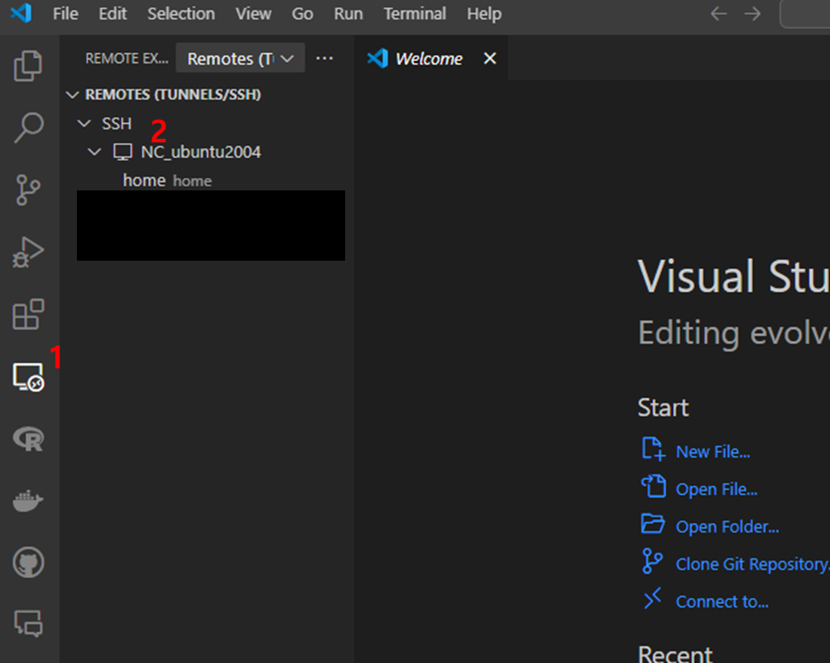Open the Terminal menu
This screenshot has height=663, width=830.
(x=415, y=14)
